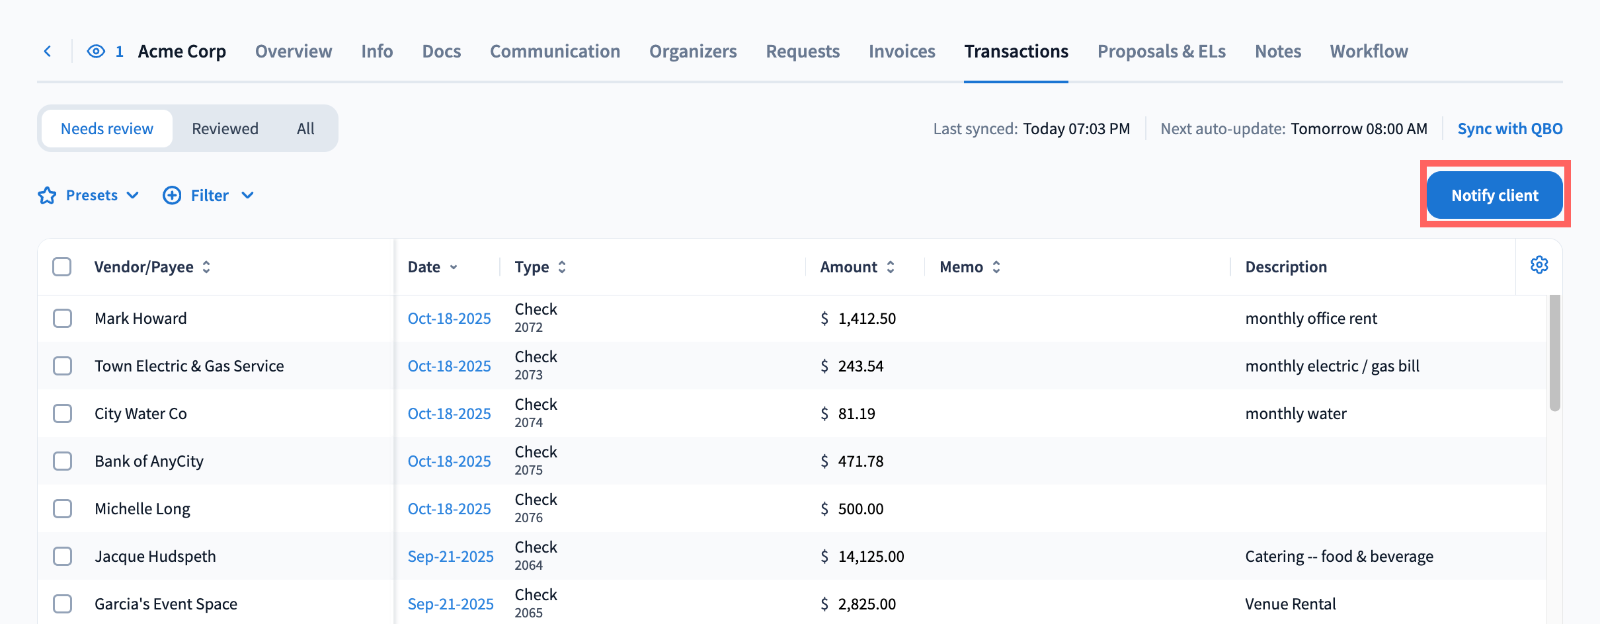Sort by Type column arrows
1600x624 pixels.
[562, 267]
